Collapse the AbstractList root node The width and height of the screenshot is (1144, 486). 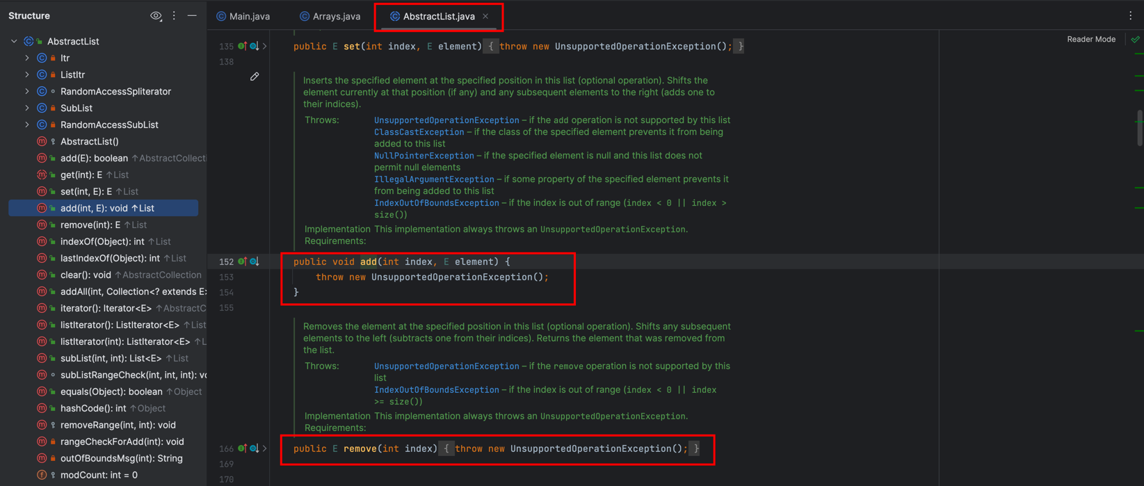(x=14, y=41)
